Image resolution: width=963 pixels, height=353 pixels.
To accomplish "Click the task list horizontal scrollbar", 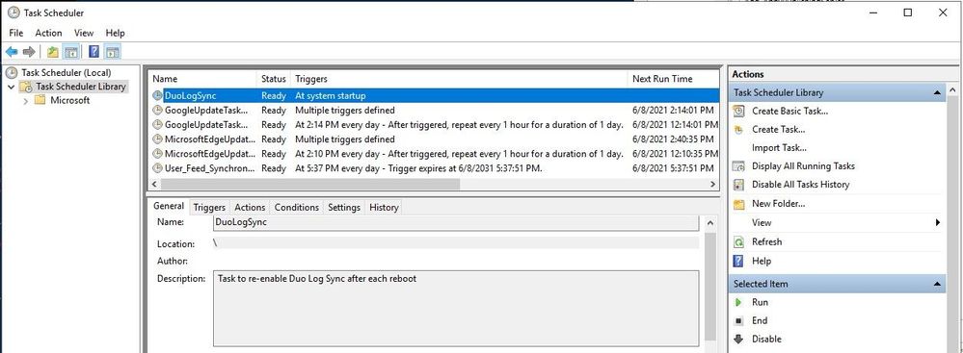I will pos(434,184).
